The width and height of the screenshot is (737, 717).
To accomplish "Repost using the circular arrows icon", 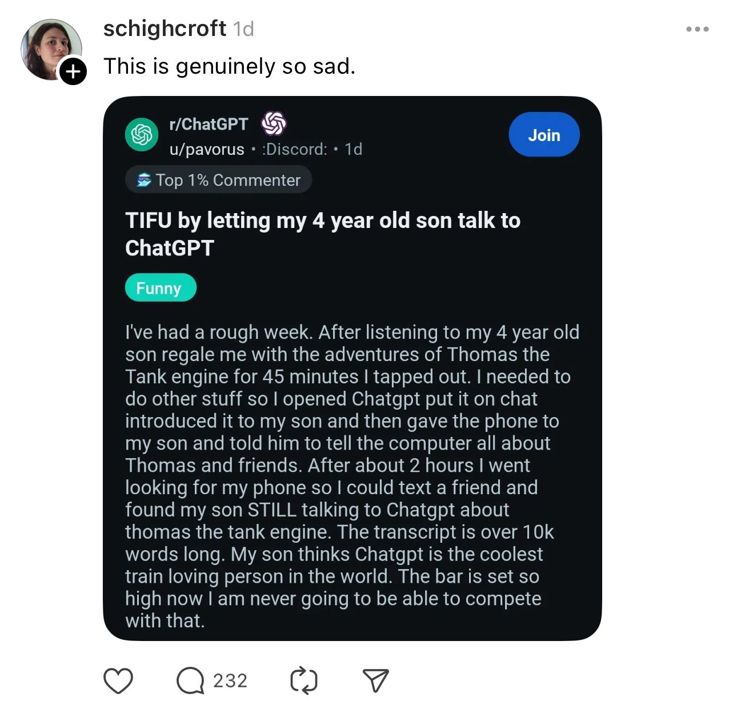I will (x=303, y=680).
